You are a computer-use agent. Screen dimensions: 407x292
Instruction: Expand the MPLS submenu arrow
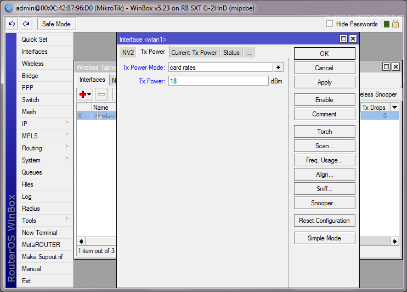pyautogui.click(x=67, y=136)
